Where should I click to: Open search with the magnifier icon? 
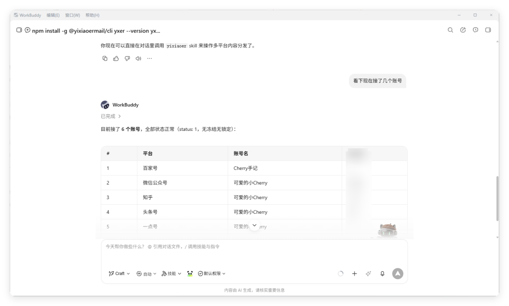click(x=450, y=30)
